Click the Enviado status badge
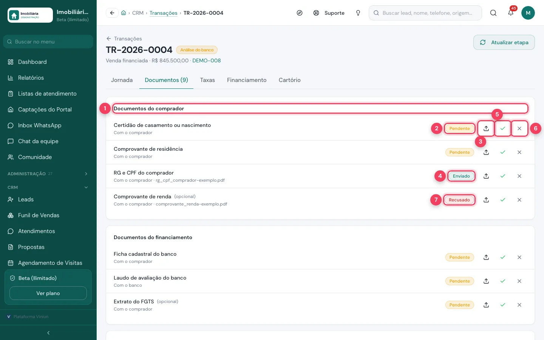The width and height of the screenshot is (544, 340). click(x=461, y=176)
